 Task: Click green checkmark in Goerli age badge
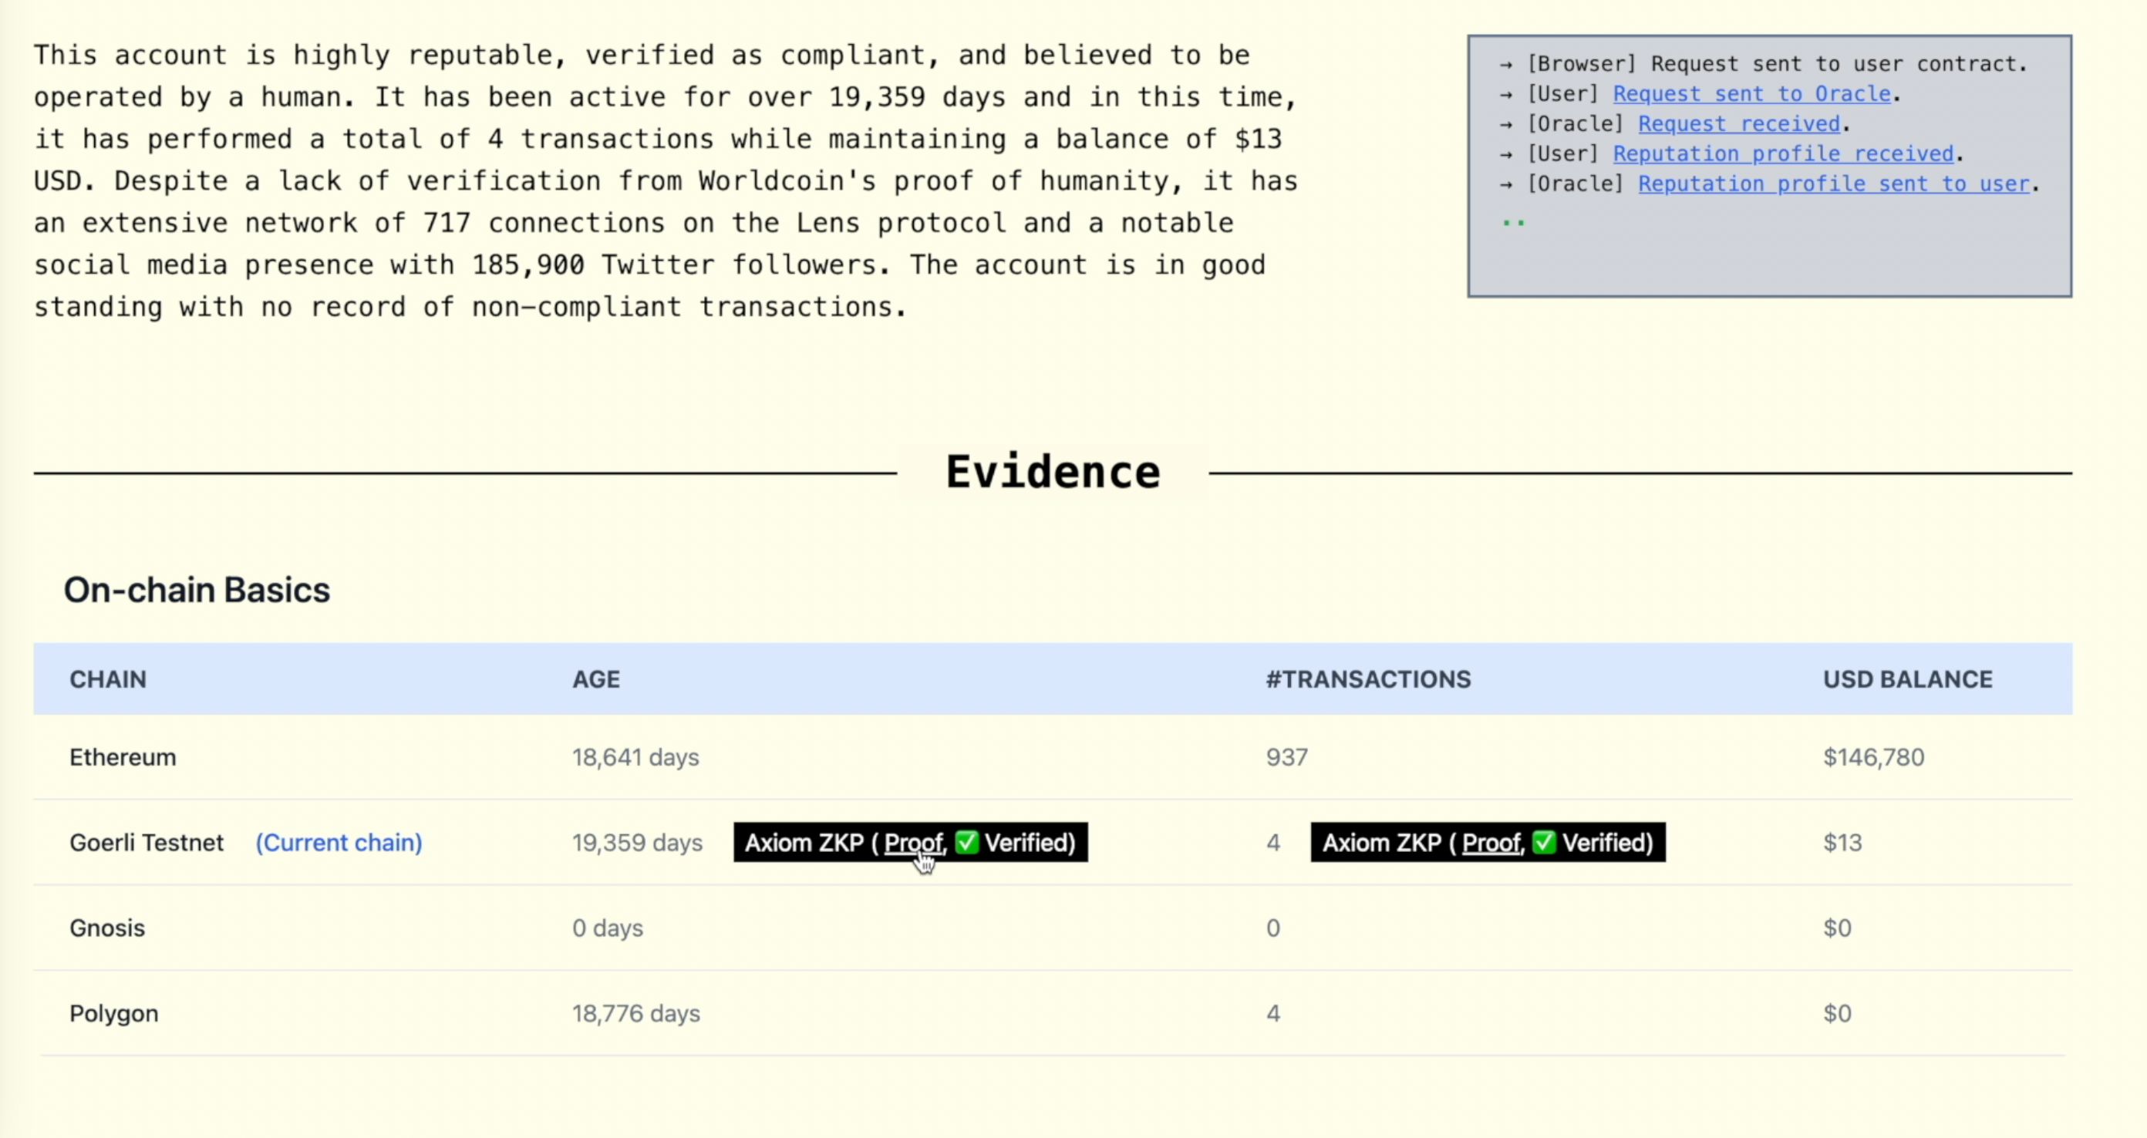[967, 842]
